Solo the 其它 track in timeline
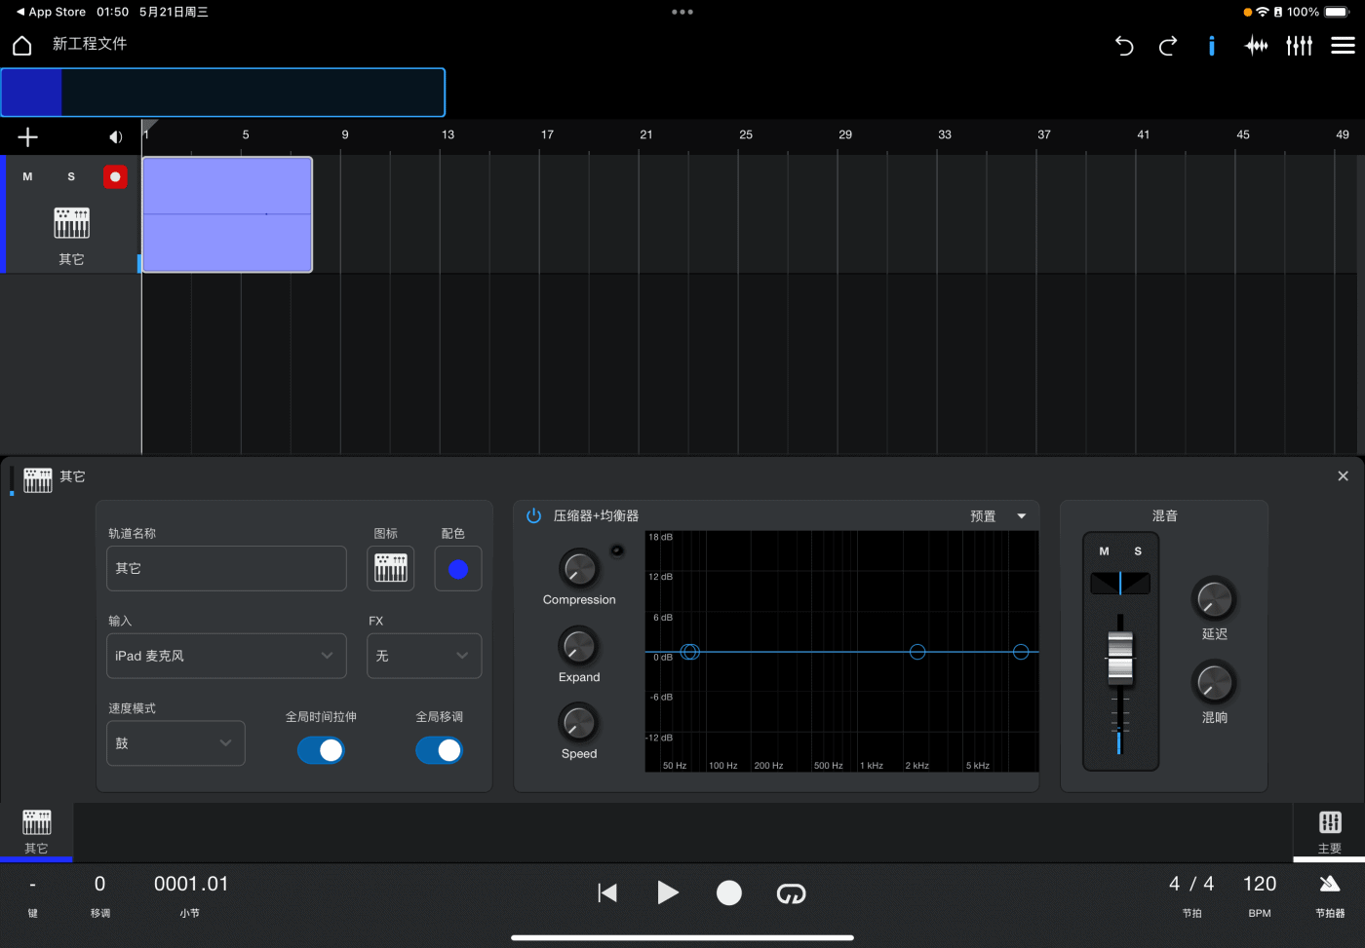 pyautogui.click(x=71, y=176)
